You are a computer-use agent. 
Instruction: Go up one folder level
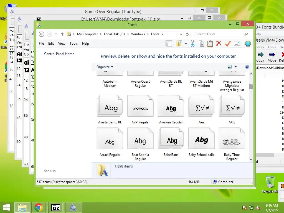coord(62,34)
